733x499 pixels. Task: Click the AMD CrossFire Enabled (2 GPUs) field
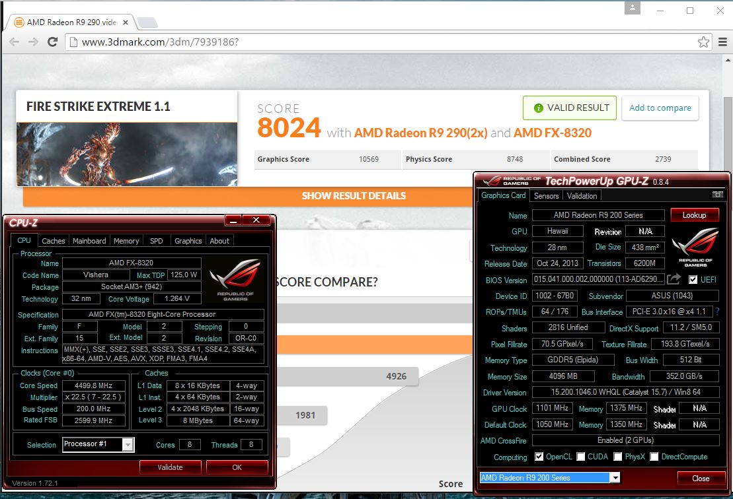pos(625,440)
